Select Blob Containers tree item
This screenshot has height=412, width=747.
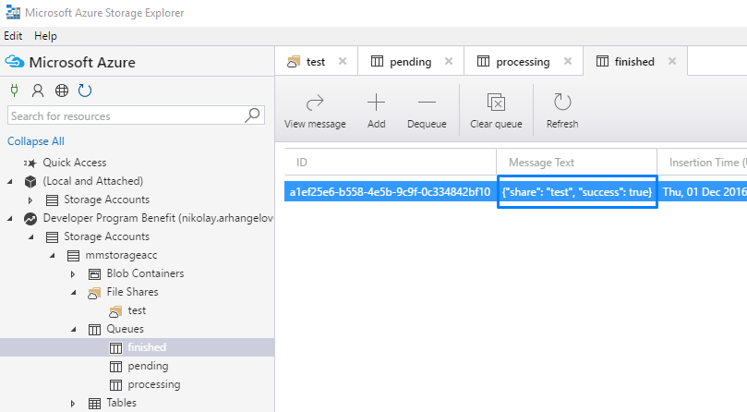pyautogui.click(x=145, y=273)
